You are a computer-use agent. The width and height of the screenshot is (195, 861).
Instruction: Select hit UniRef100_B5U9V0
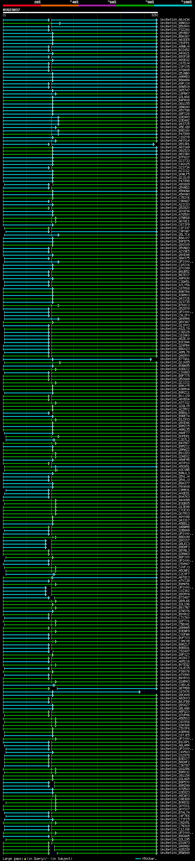[x=175, y=26]
